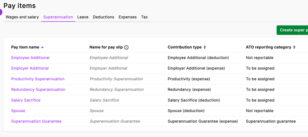The width and height of the screenshot is (308, 137).
Task: Select the Superannuation tab
Action: (58, 17)
